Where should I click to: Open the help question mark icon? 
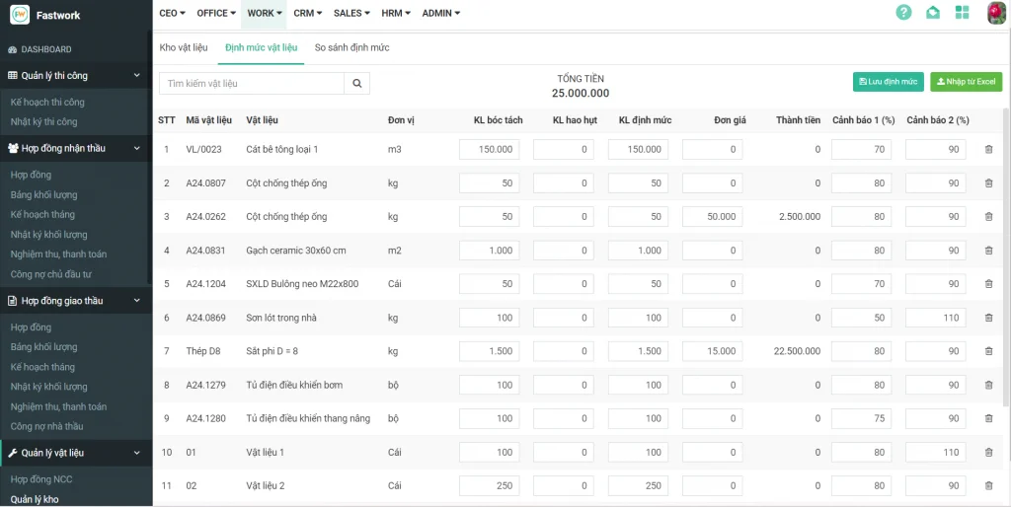903,13
